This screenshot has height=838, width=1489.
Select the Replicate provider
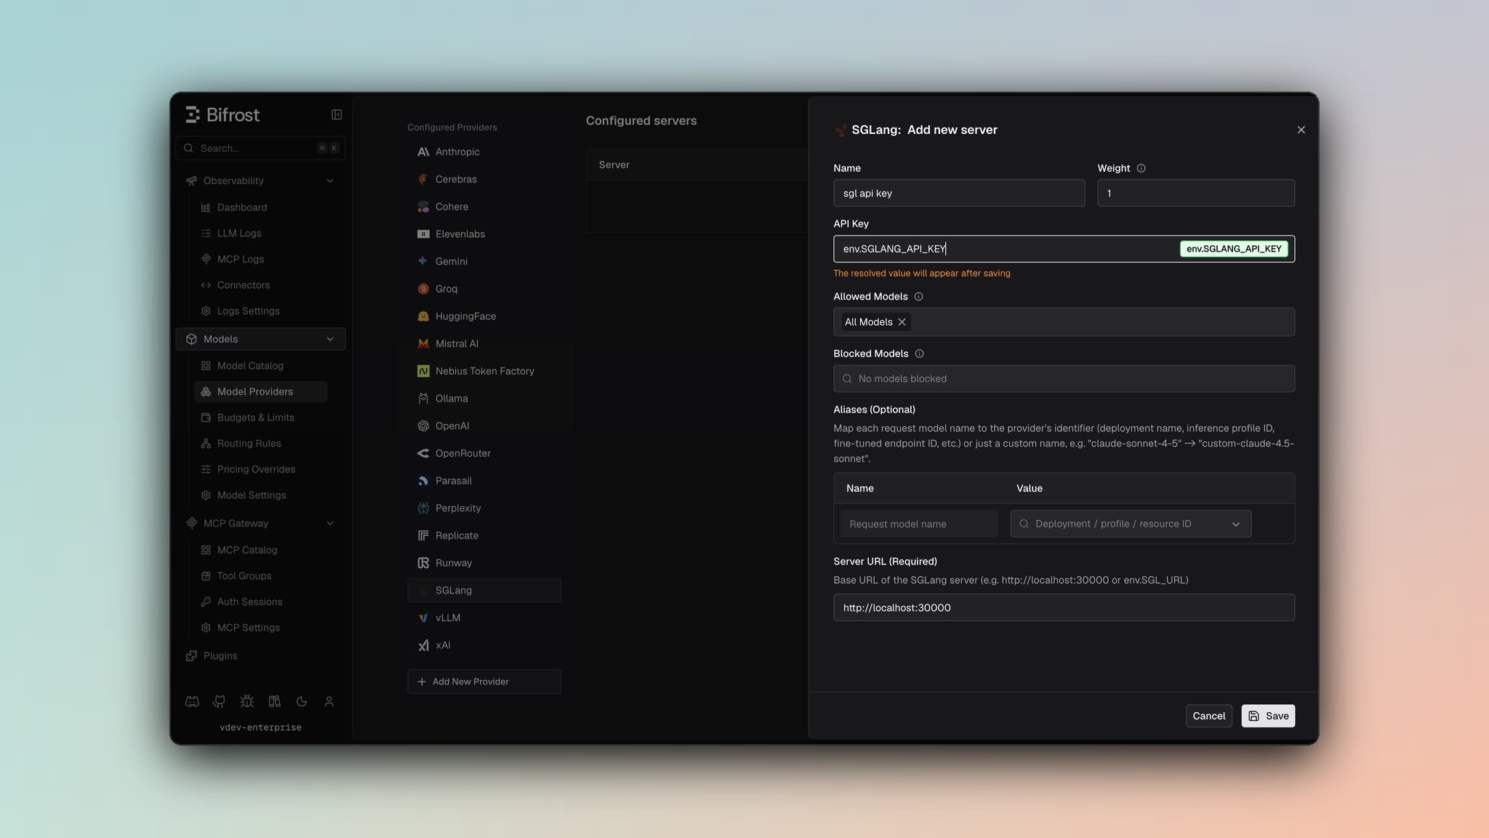point(484,535)
